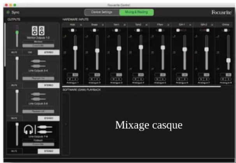This screenshot has height=163, width=236.
Task: Click DIM on Monitor Outputs 1-2
Action: [30, 52]
